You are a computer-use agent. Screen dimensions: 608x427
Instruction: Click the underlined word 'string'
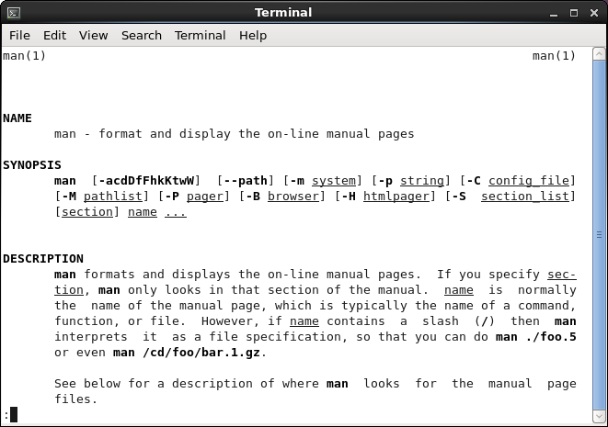point(422,181)
